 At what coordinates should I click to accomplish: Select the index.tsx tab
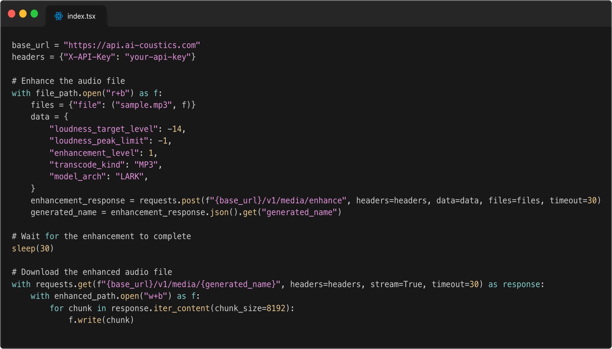[x=81, y=16]
